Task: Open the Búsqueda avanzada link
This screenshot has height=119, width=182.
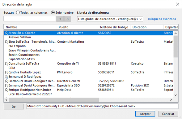Action: point(162,19)
